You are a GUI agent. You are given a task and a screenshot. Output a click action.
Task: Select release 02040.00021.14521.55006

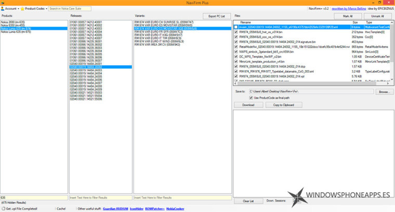coord(100,99)
